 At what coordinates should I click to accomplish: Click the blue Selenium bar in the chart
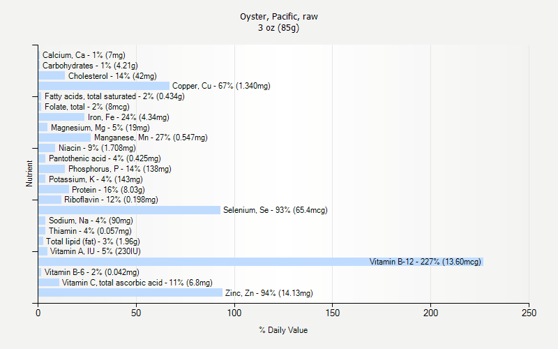[130, 210]
